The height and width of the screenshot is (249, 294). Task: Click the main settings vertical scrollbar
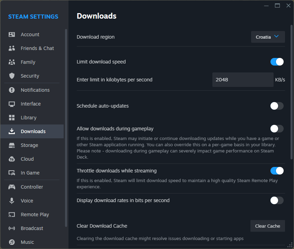(292, 92)
